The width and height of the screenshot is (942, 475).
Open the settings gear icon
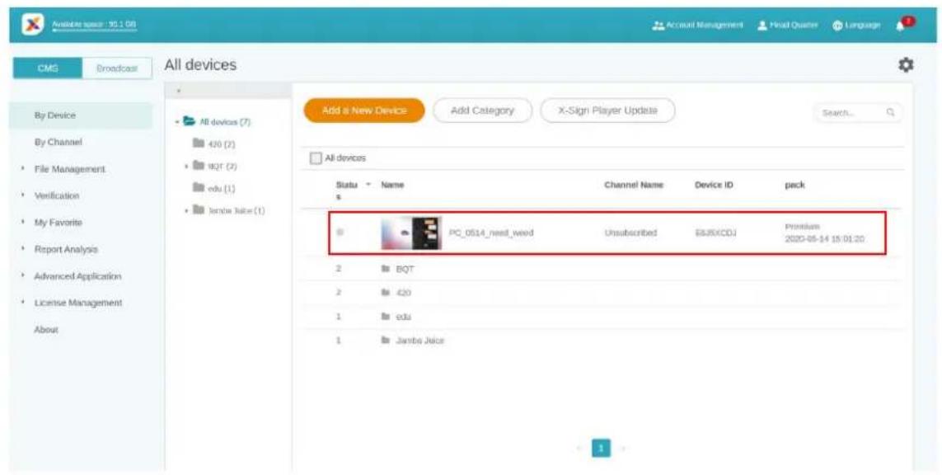(906, 65)
